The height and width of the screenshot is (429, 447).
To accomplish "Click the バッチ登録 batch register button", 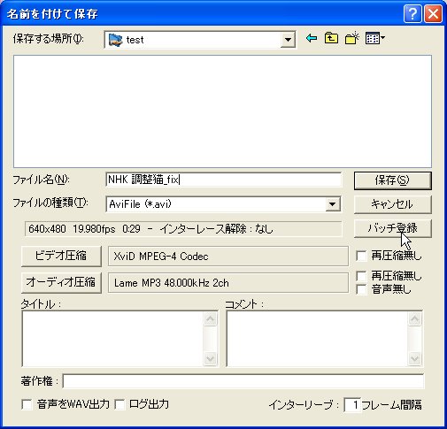I will click(x=392, y=228).
